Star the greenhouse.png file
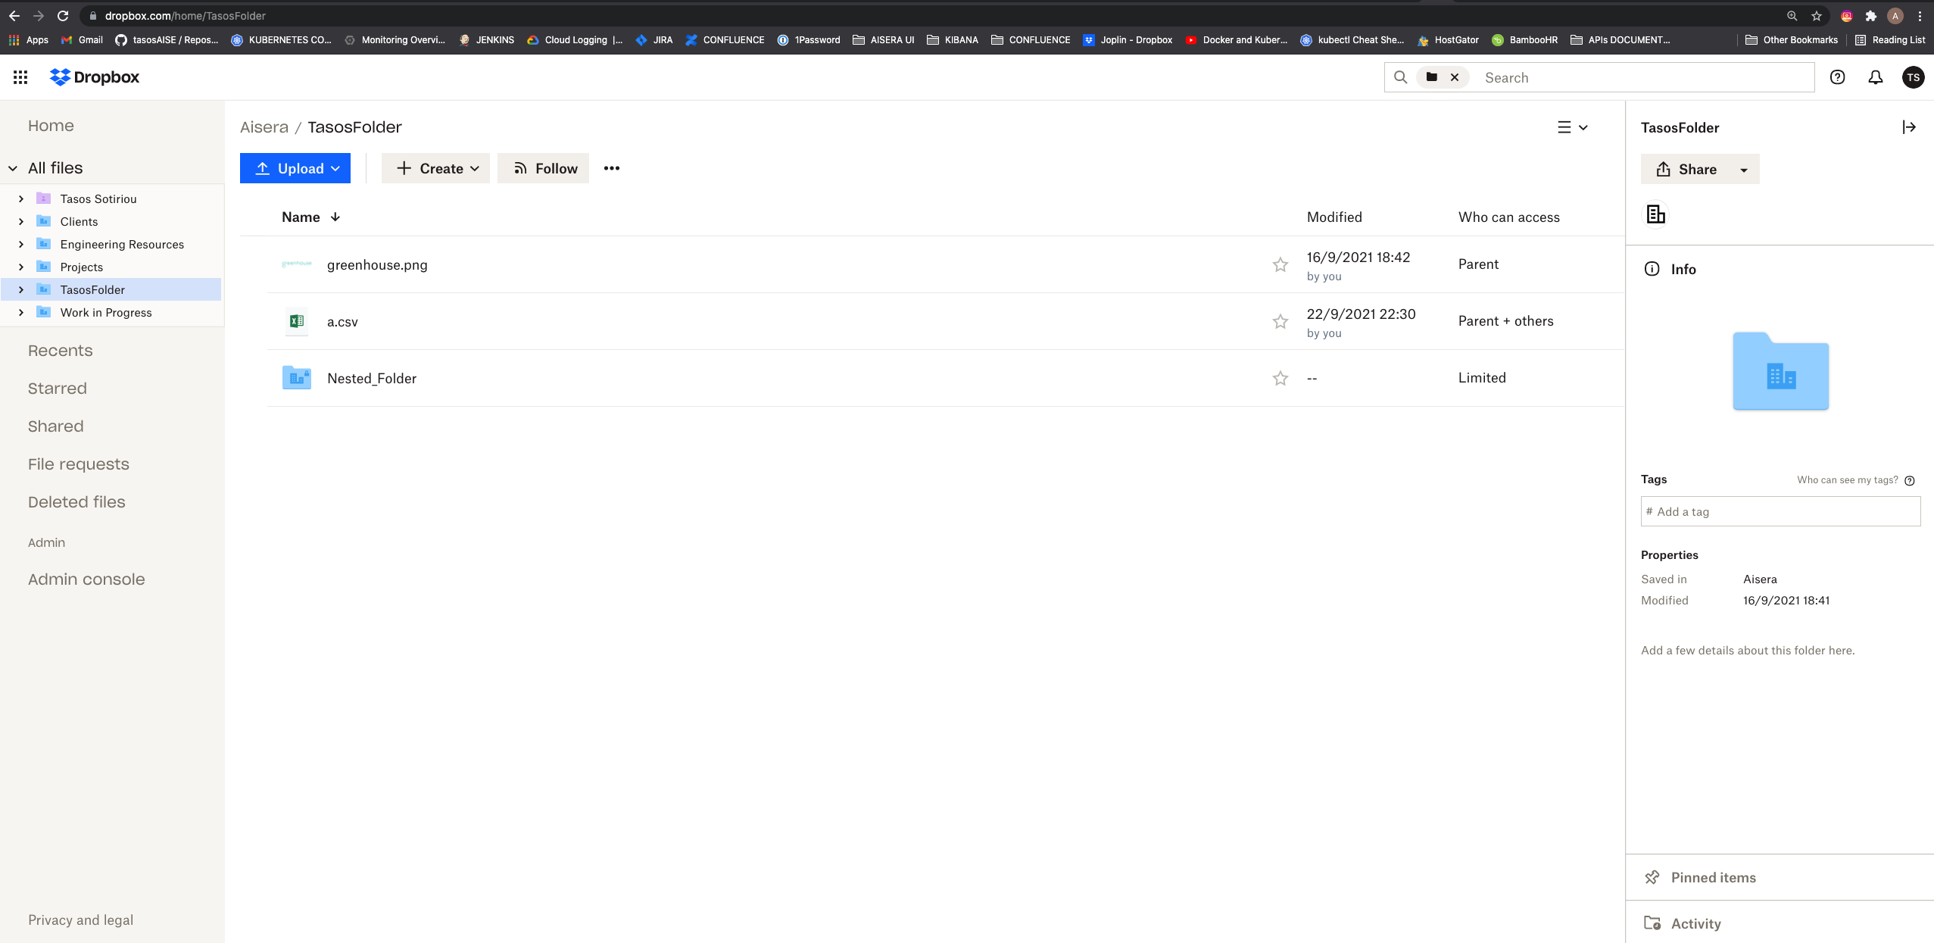This screenshot has height=943, width=1934. 1280,264
